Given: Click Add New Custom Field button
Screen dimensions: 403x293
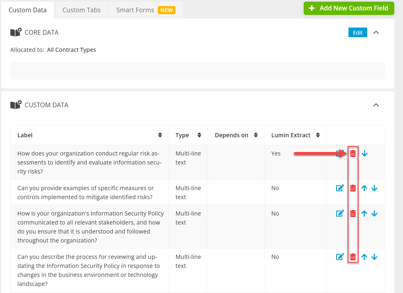Looking at the screenshot, I should coord(349,8).
